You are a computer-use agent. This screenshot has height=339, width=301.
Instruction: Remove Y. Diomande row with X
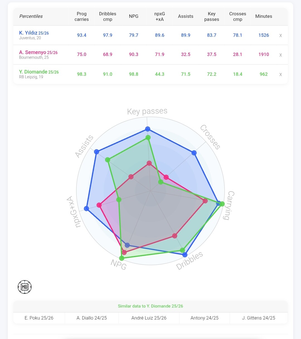[280, 75]
